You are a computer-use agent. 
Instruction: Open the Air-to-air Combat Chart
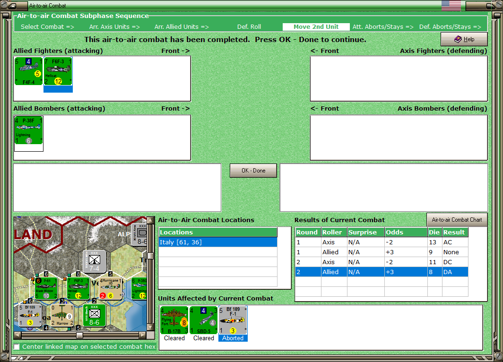point(457,220)
